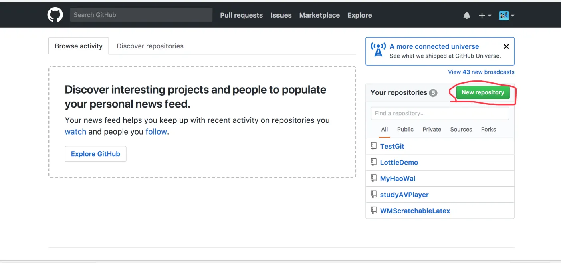Follow the 'follow' link

156,132
